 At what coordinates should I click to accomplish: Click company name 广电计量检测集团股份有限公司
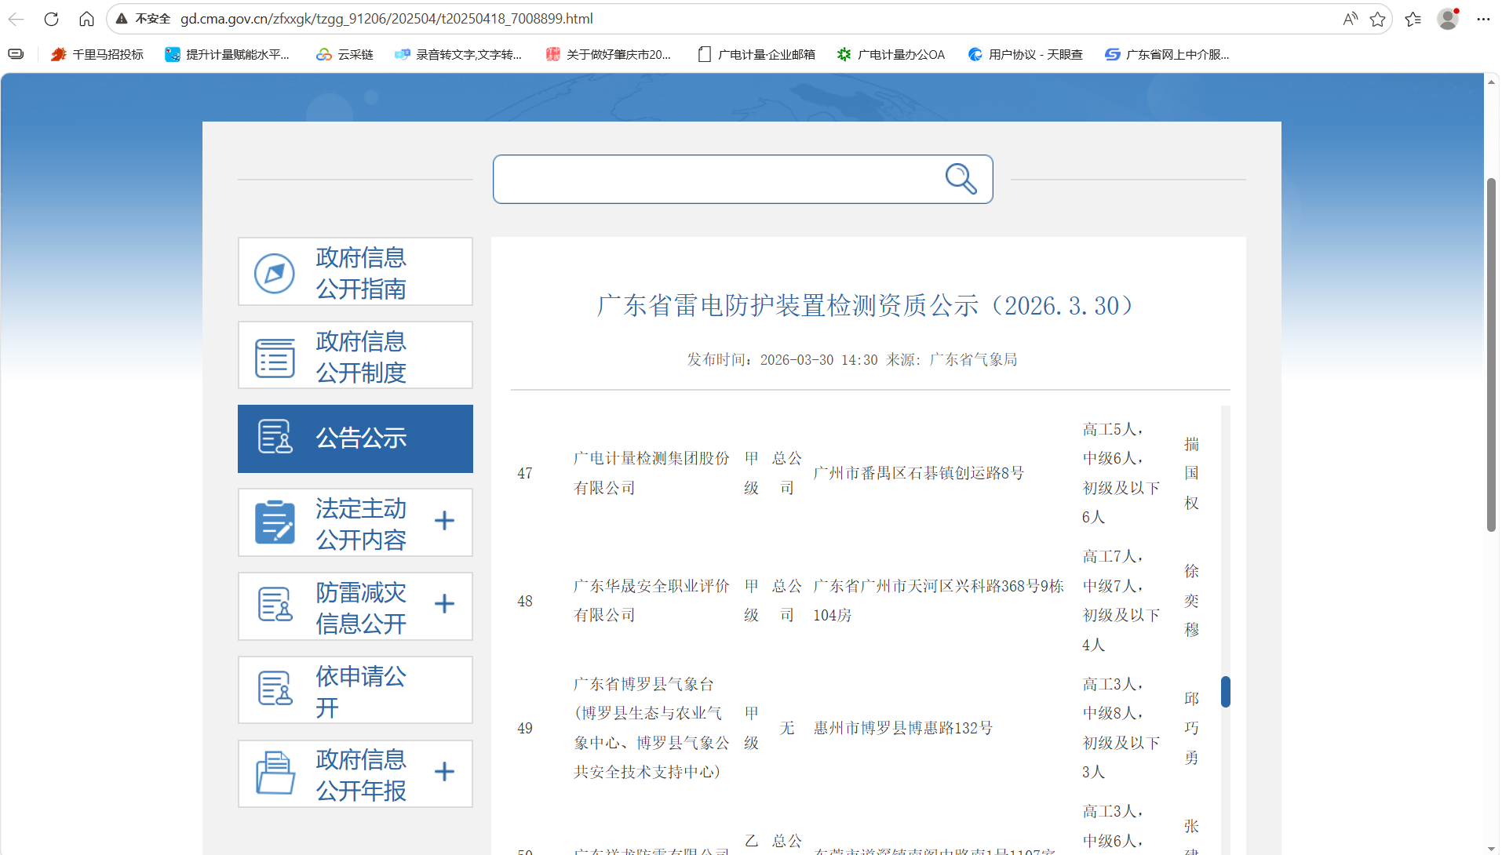tap(651, 473)
